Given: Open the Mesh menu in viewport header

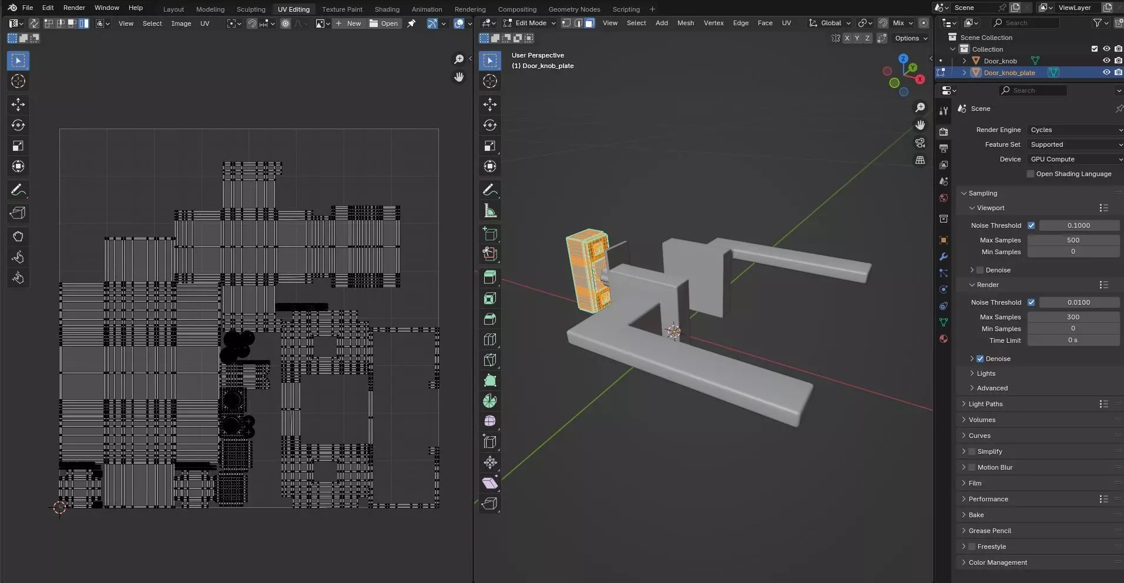Looking at the screenshot, I should 685,23.
